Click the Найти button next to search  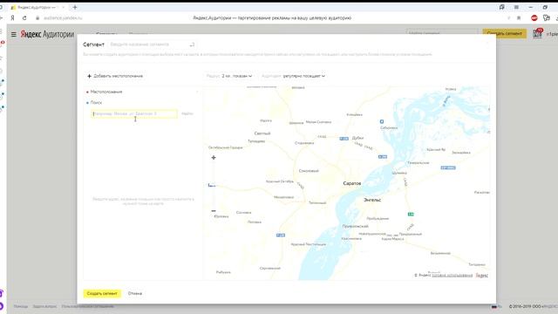187,113
